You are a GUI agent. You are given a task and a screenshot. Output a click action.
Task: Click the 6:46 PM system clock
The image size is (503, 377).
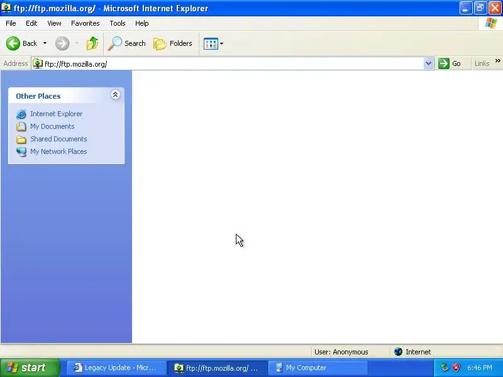(480, 368)
